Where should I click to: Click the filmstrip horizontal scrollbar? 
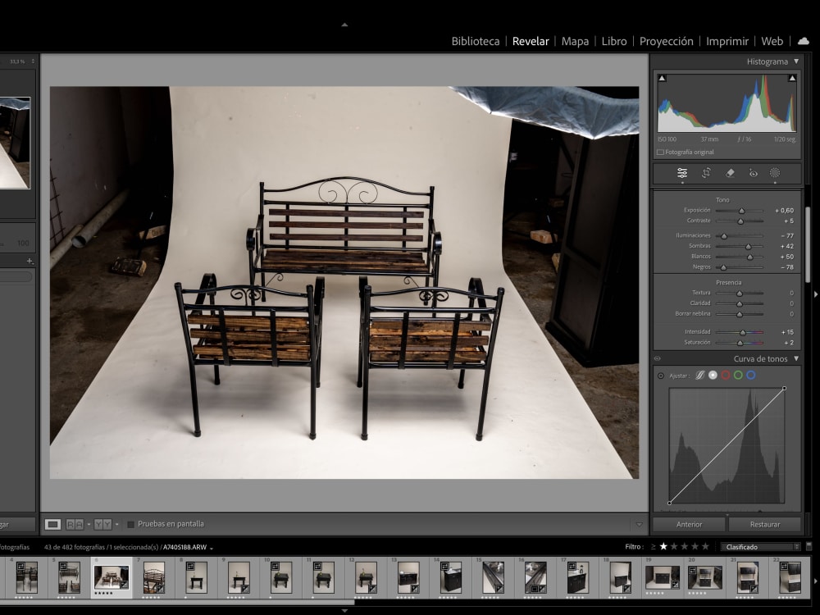tap(177, 602)
